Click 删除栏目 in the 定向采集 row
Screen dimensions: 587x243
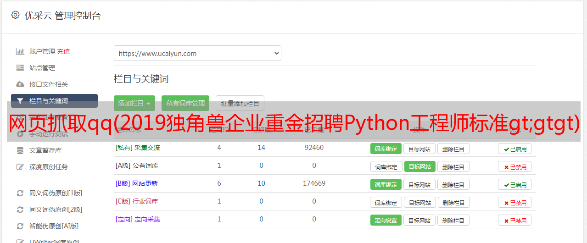click(x=453, y=220)
